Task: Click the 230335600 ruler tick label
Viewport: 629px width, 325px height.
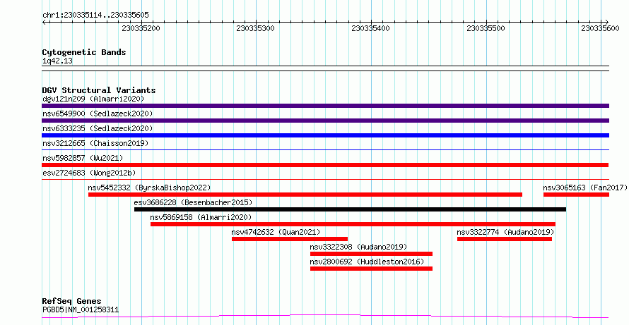Action: pos(601,28)
